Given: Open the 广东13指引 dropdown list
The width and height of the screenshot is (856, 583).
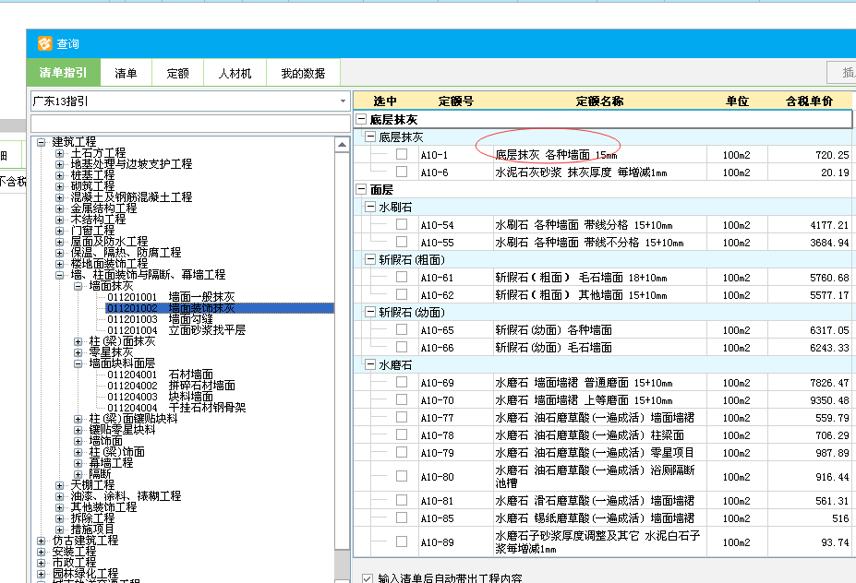Looking at the screenshot, I should click(343, 101).
